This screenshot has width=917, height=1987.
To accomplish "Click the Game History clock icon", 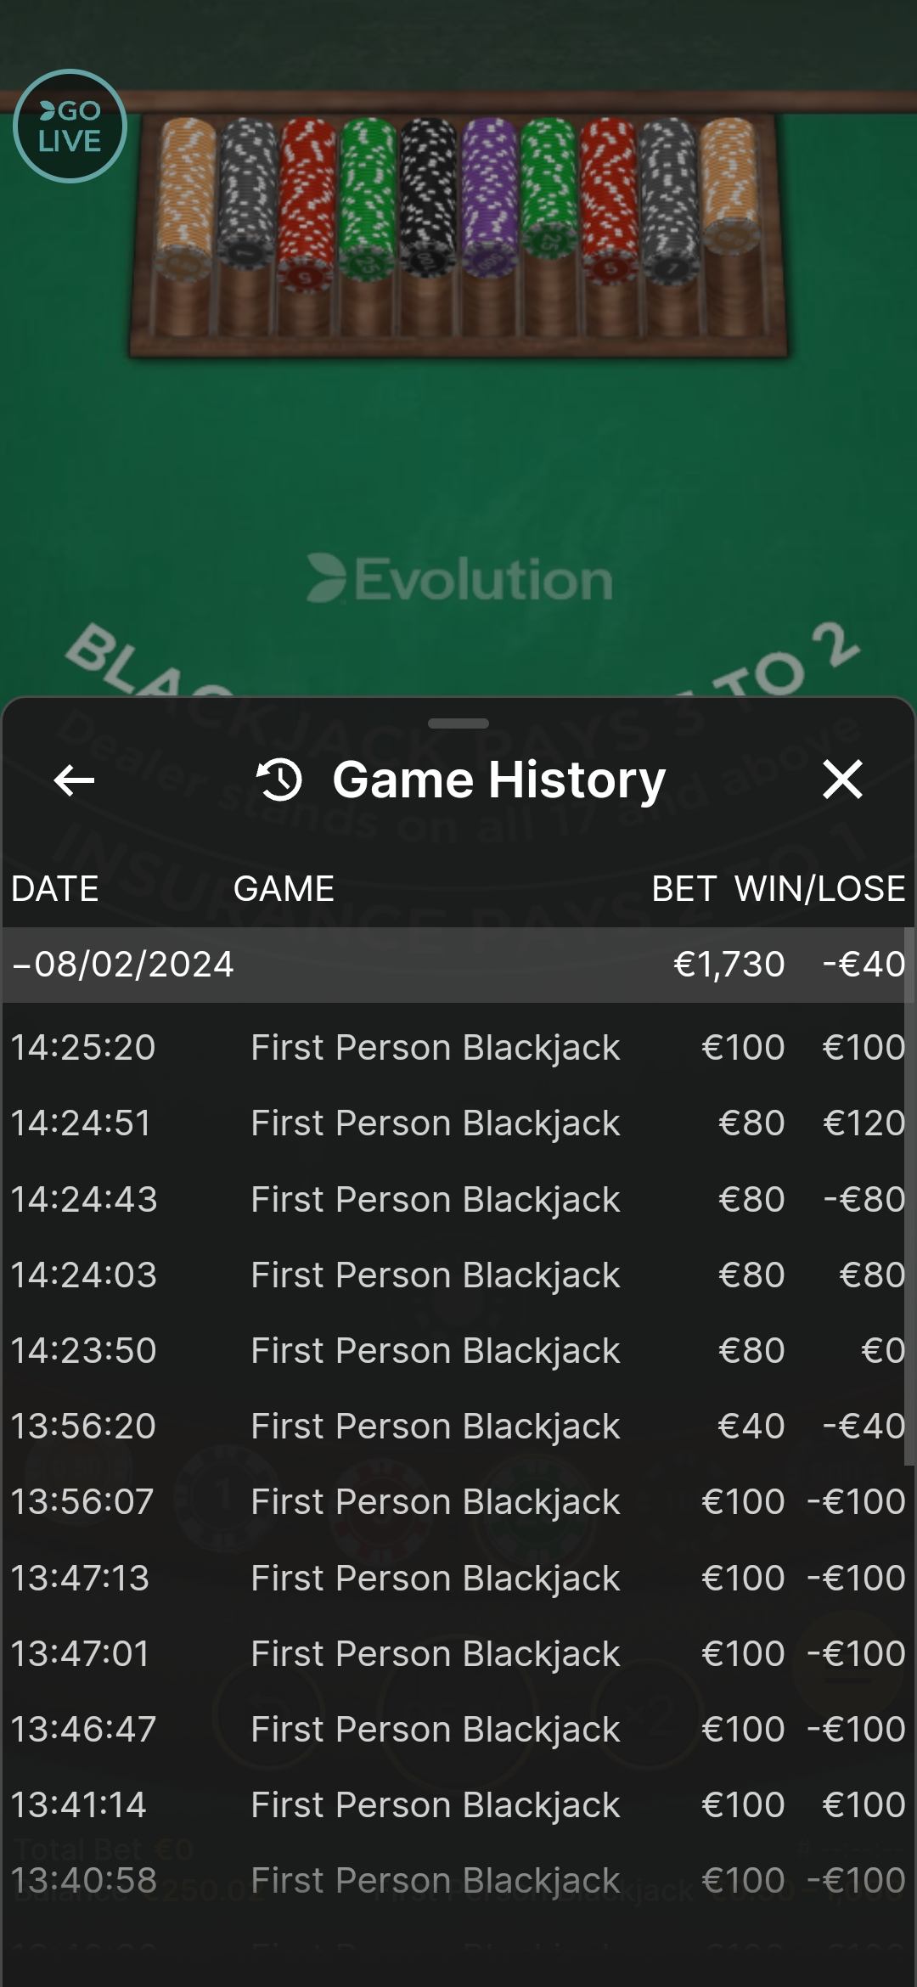I will coord(279,780).
